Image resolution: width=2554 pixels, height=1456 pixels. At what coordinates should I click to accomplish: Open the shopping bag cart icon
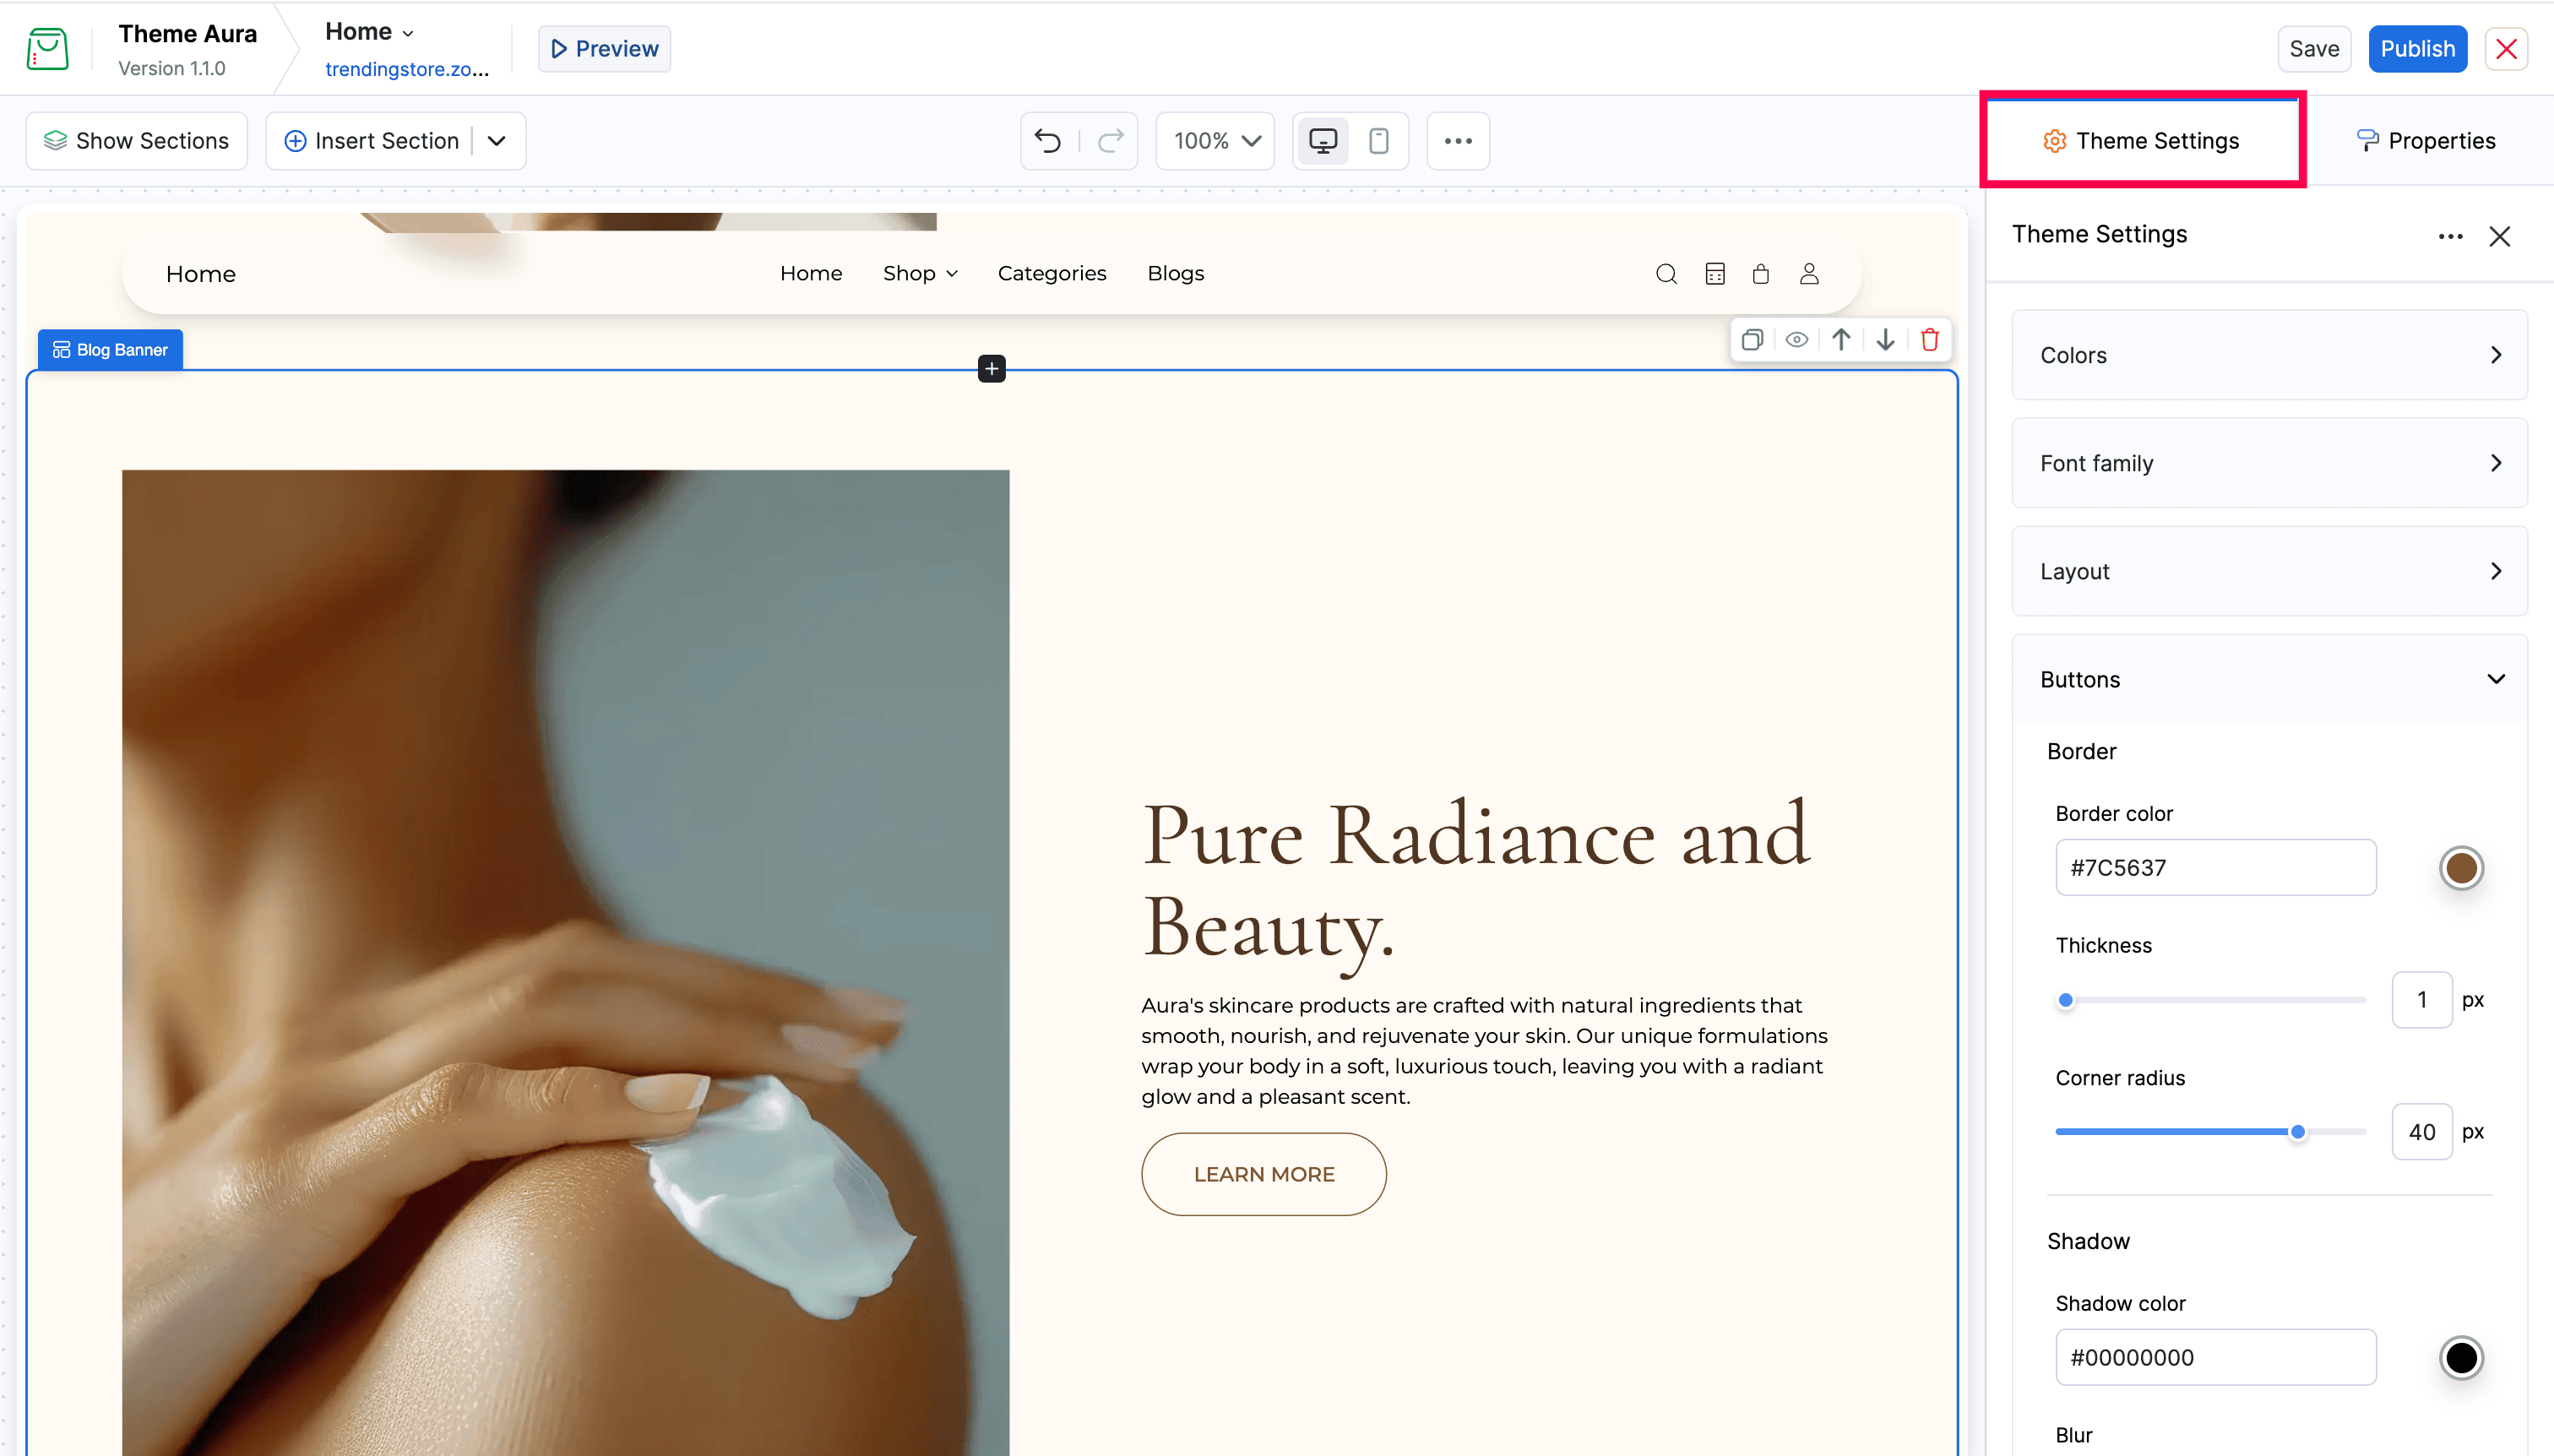click(x=1761, y=274)
